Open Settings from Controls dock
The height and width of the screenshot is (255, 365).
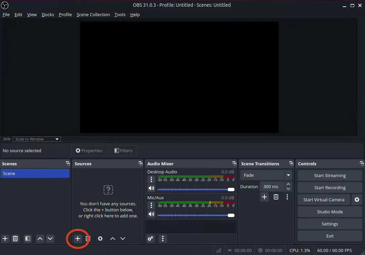[x=330, y=224]
